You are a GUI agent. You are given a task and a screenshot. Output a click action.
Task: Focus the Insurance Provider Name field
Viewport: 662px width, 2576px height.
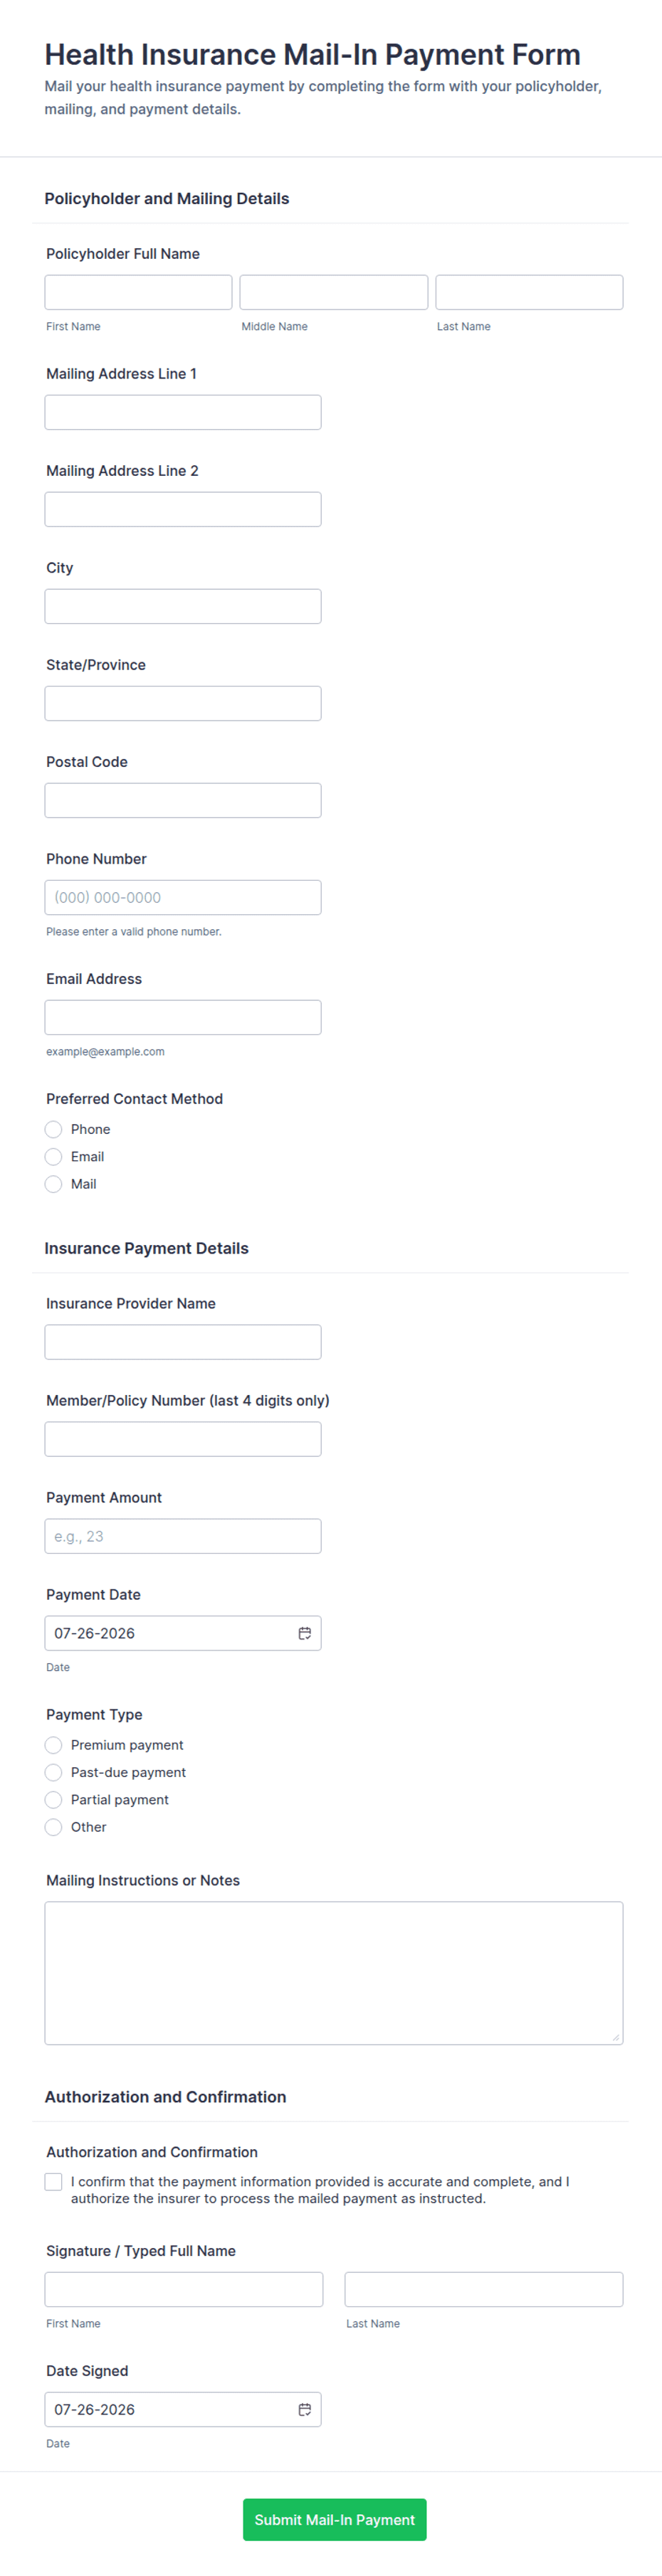[183, 1342]
